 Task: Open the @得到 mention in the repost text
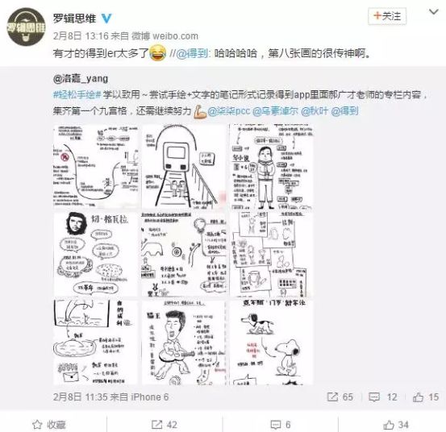click(193, 53)
